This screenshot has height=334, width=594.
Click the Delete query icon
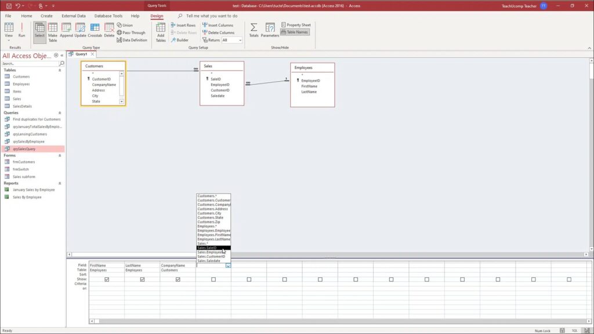pos(109,30)
